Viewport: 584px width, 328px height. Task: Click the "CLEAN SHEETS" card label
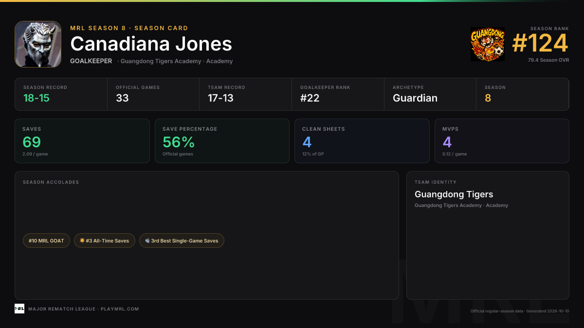324,129
